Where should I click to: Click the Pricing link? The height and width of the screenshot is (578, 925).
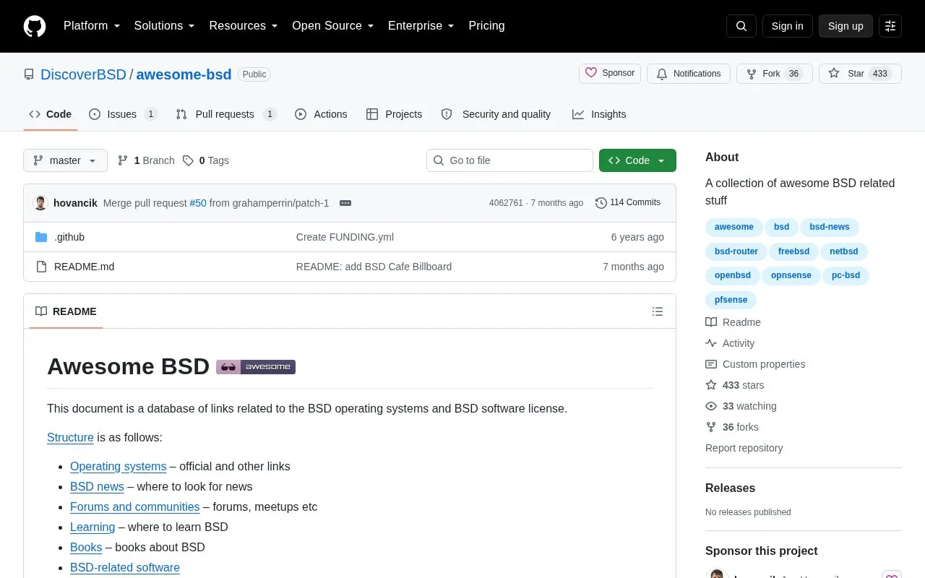[486, 26]
